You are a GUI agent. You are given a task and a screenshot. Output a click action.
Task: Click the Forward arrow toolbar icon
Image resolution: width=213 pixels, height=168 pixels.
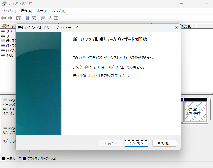[x=10, y=18]
